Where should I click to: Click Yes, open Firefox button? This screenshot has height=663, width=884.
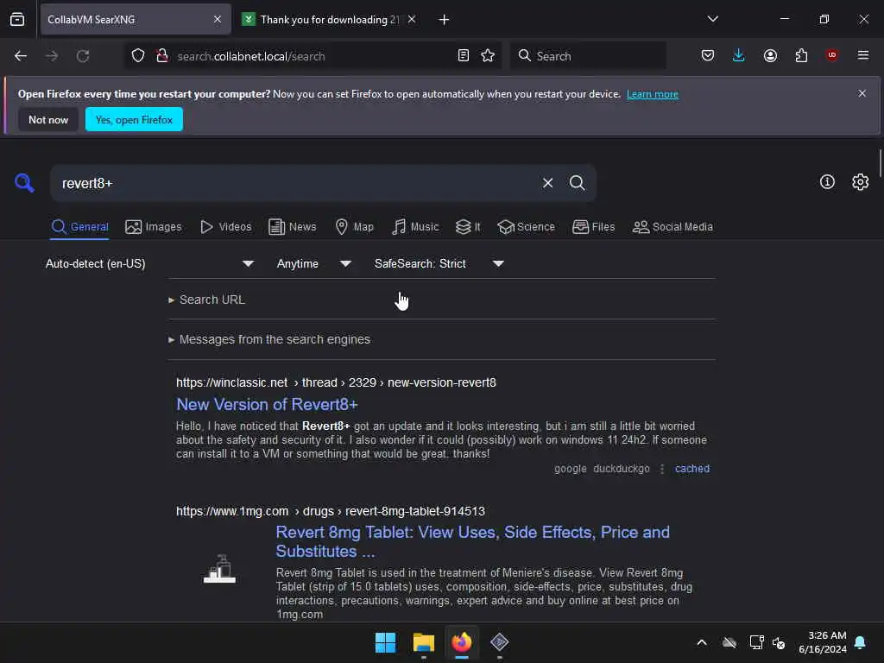click(x=134, y=119)
